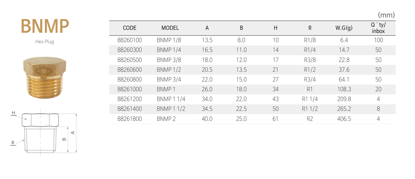This screenshot has width=415, height=179.
Task: Click the W.G(g) column header
Action: coord(344,28)
